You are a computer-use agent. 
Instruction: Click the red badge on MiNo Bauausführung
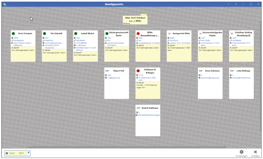(x=138, y=34)
